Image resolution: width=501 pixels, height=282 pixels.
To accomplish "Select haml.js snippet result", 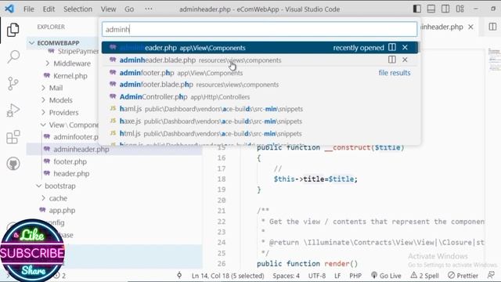I will (x=259, y=109).
